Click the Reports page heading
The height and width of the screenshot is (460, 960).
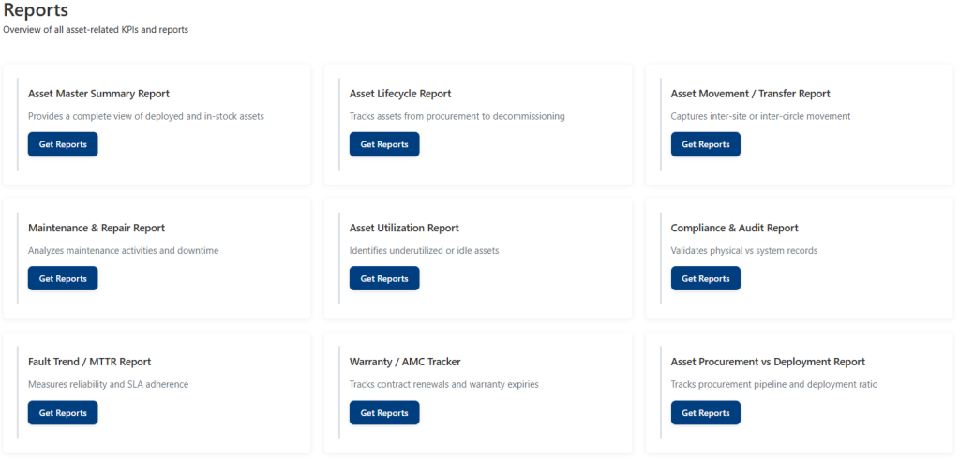36,11
